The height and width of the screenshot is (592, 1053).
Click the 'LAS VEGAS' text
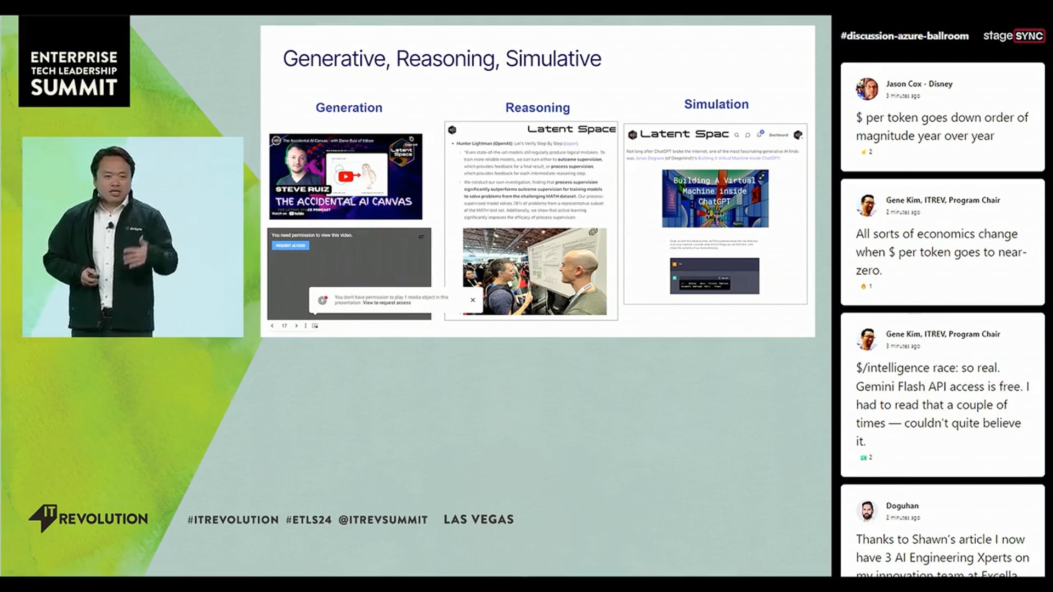pos(479,519)
